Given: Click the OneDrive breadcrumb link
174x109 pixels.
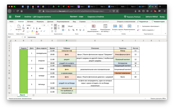Looking at the screenshot, I should (28, 17).
